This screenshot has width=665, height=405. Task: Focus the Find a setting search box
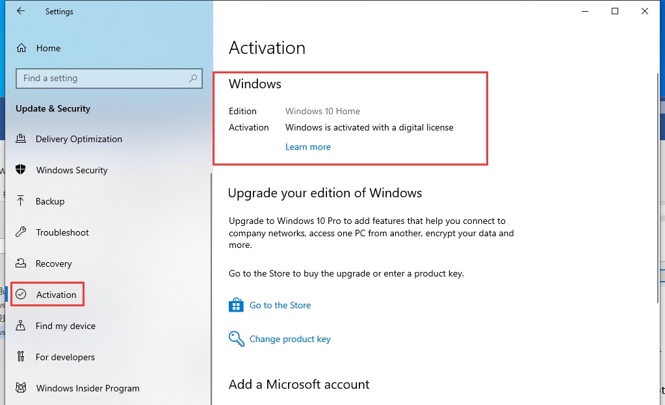tap(109, 79)
